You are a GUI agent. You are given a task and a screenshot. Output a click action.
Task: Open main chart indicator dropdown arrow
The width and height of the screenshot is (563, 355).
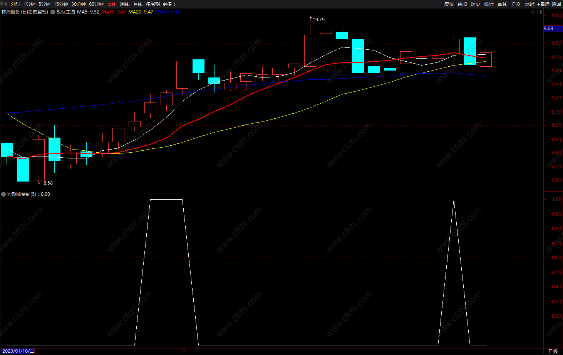click(x=53, y=12)
